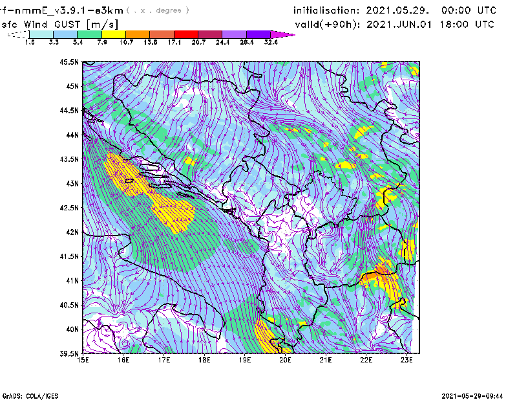Click the 42N latitude axis label
The image size is (517, 400).
(x=72, y=232)
